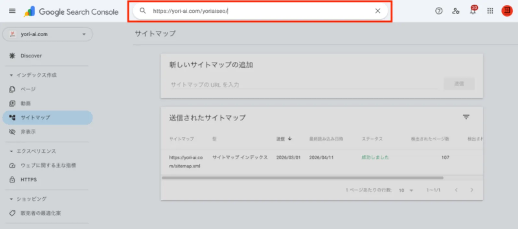Focus the URL inspection search box
This screenshot has height=229, width=518.
(260, 11)
